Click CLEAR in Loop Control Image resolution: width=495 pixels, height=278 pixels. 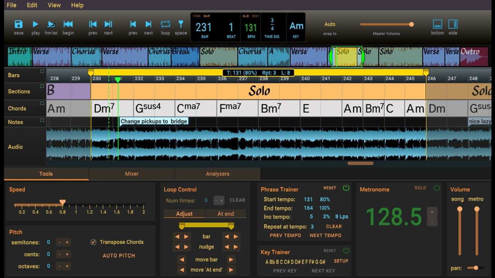pyautogui.click(x=237, y=200)
